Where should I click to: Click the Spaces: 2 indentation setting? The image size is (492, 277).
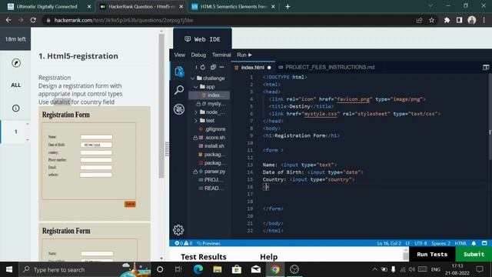(x=440, y=243)
